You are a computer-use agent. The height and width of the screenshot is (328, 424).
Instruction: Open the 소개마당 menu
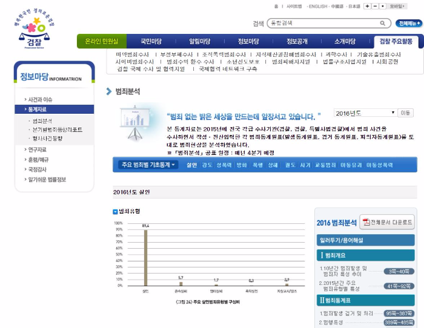pyautogui.click(x=345, y=41)
